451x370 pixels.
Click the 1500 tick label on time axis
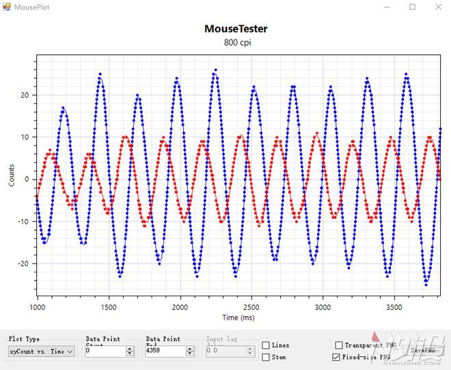tap(109, 307)
